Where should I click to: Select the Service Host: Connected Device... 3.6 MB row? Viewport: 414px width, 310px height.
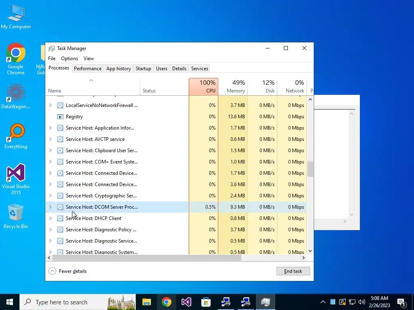click(x=176, y=184)
